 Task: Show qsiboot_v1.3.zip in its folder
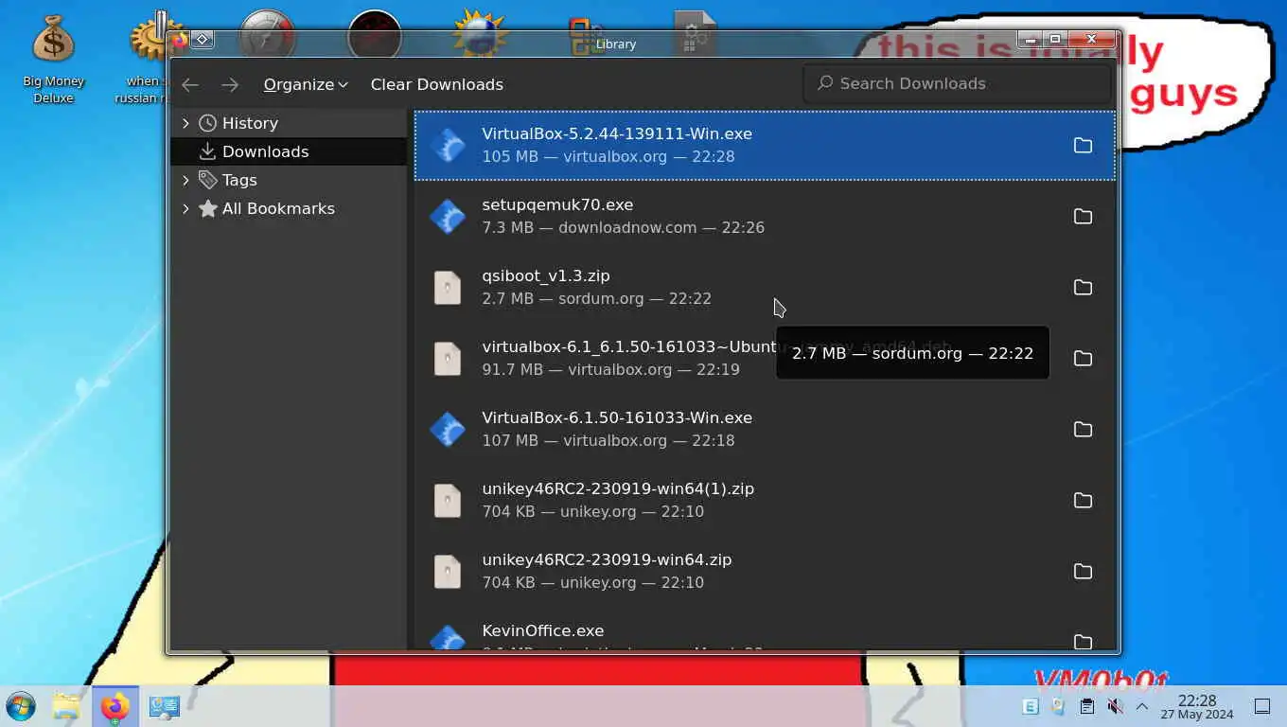click(1083, 287)
